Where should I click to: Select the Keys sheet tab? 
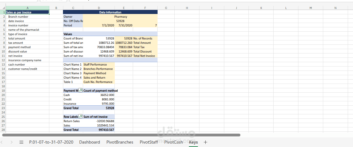(193, 142)
